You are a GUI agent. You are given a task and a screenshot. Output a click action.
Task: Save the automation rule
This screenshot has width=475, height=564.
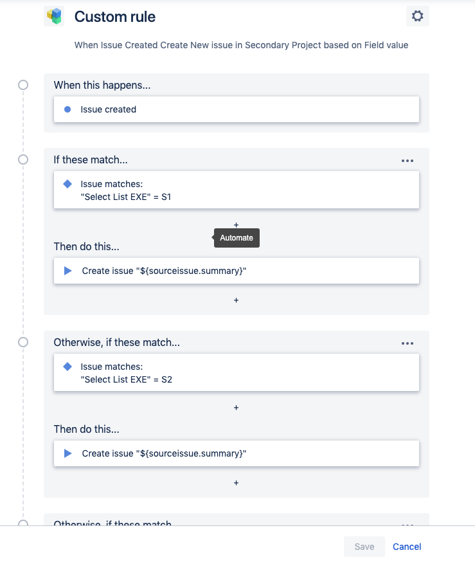[364, 546]
